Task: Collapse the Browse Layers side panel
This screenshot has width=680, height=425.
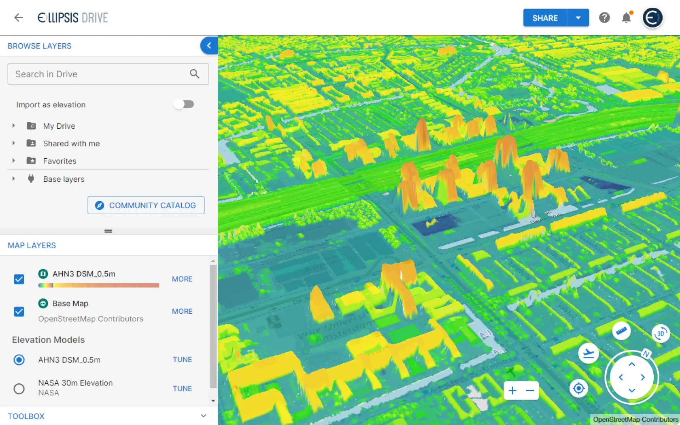Action: click(x=209, y=46)
